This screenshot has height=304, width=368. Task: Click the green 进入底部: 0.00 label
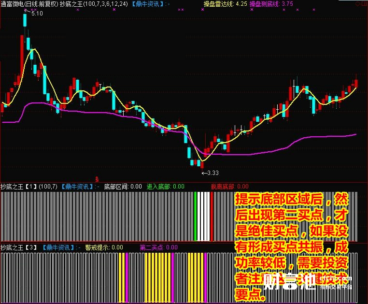tap(166, 187)
